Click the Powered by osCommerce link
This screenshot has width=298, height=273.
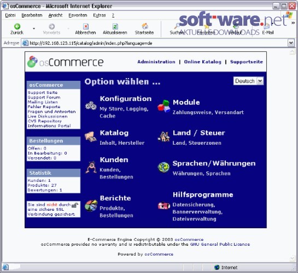tap(159, 254)
